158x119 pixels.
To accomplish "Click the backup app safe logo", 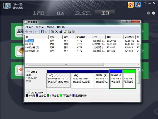I will point(7,6).
